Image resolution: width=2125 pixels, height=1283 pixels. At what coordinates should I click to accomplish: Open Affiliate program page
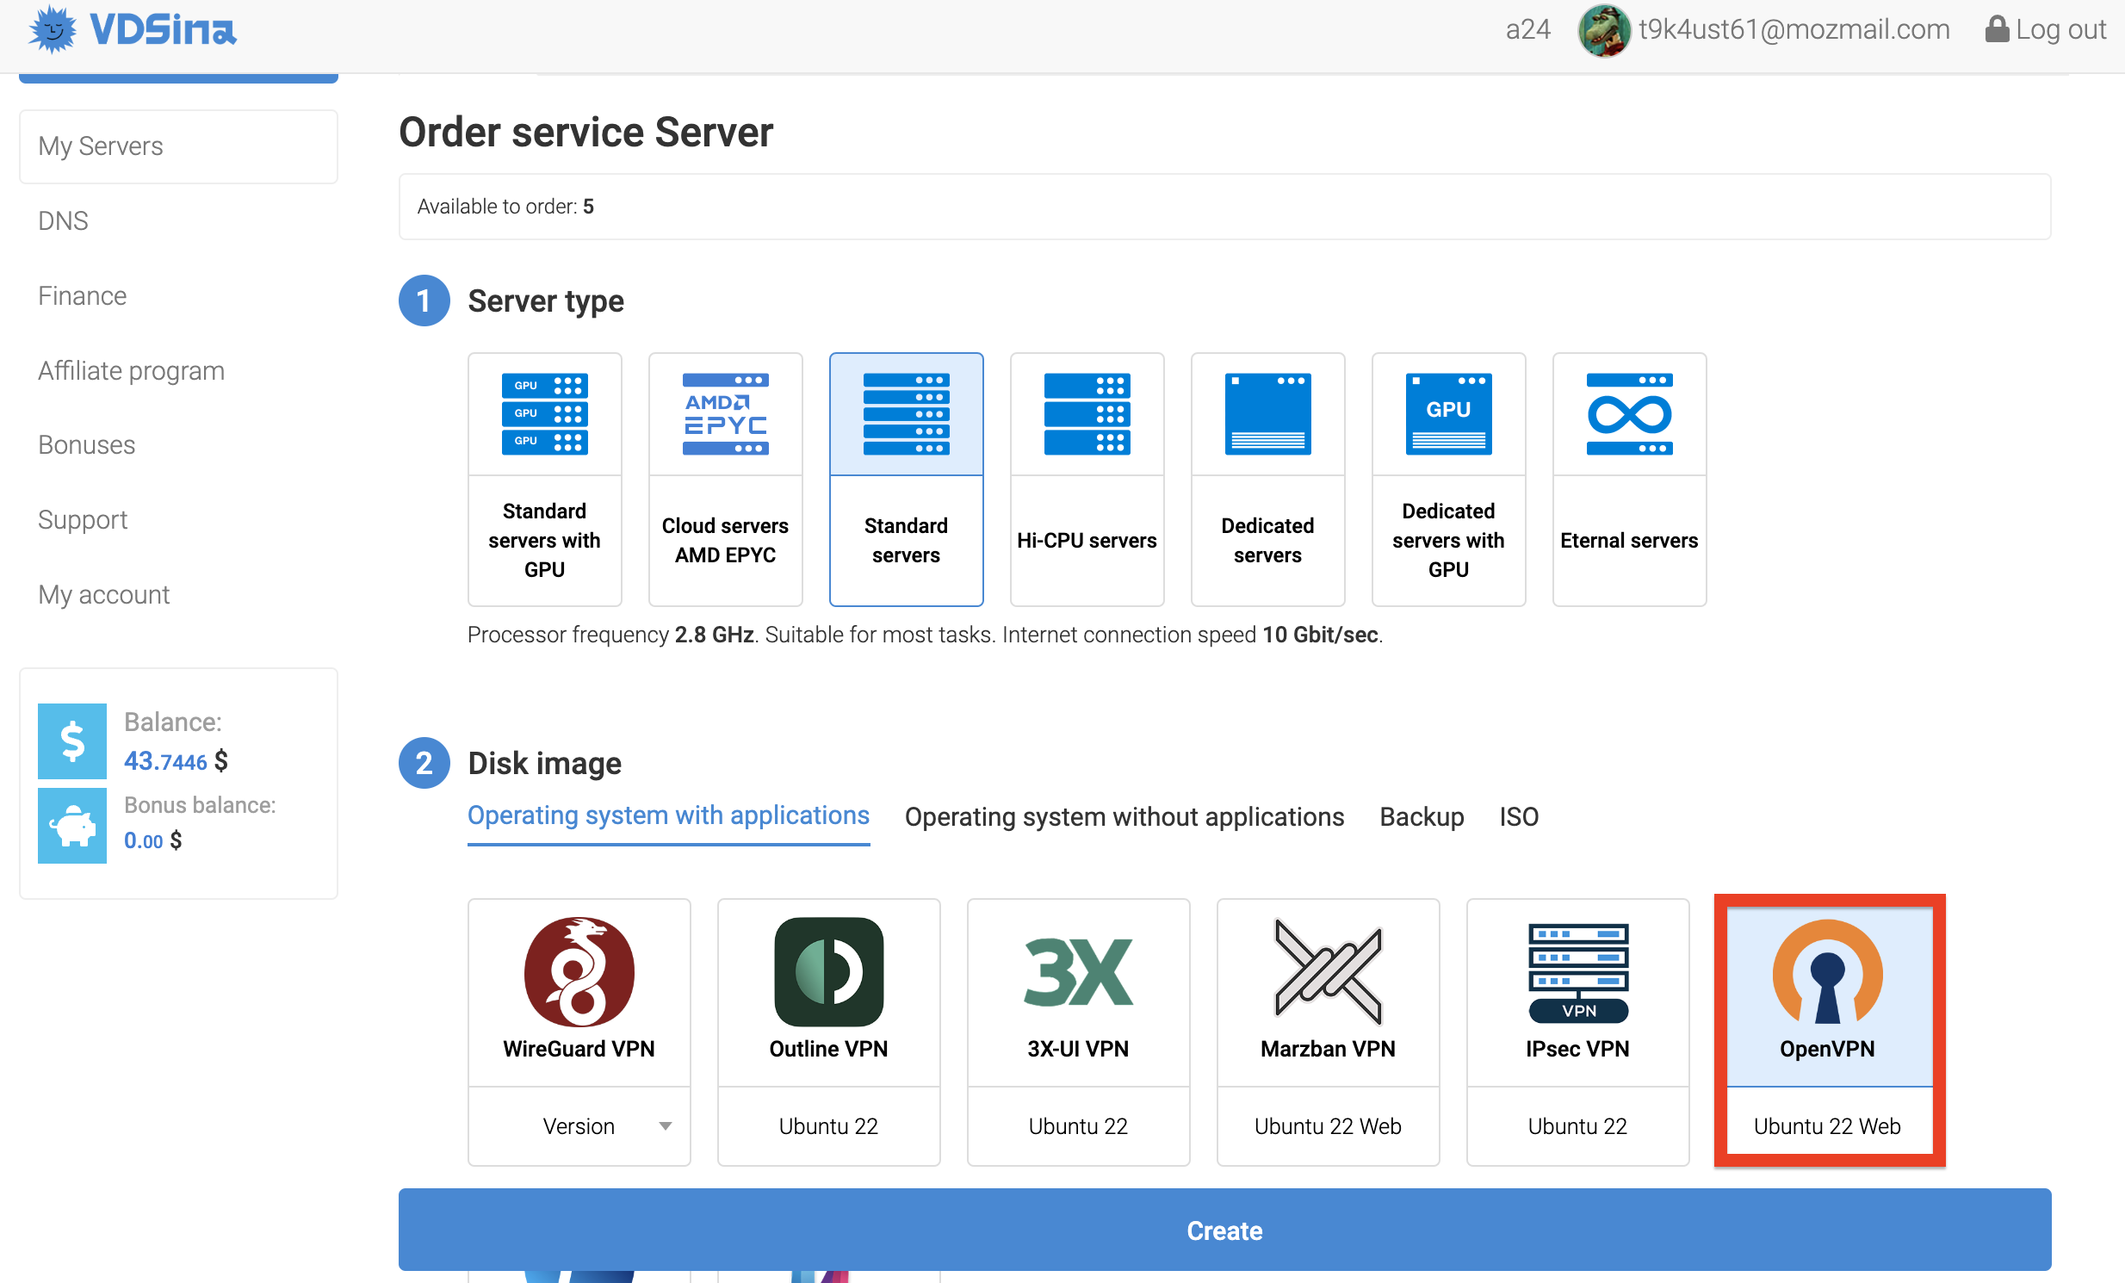(131, 371)
